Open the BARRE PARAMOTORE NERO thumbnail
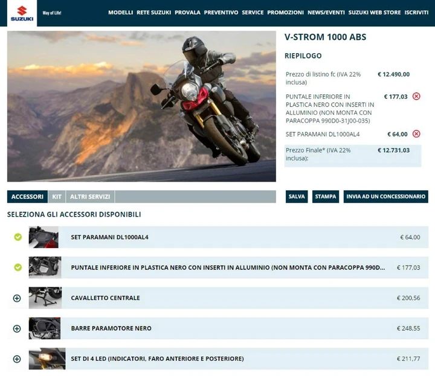 44,328
